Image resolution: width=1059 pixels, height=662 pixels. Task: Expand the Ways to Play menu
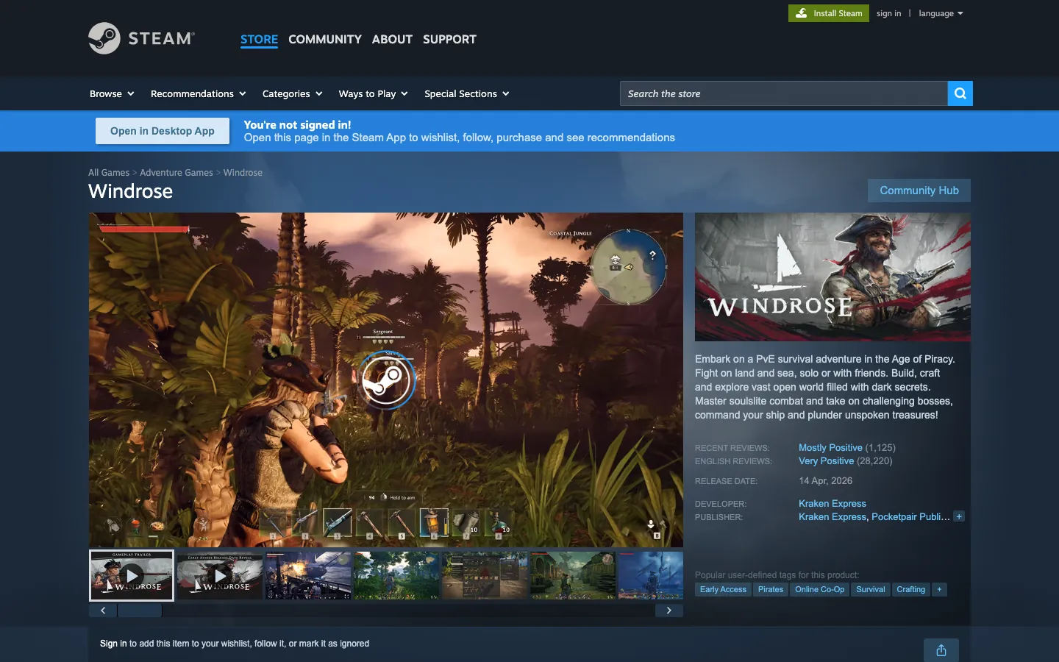coord(373,93)
